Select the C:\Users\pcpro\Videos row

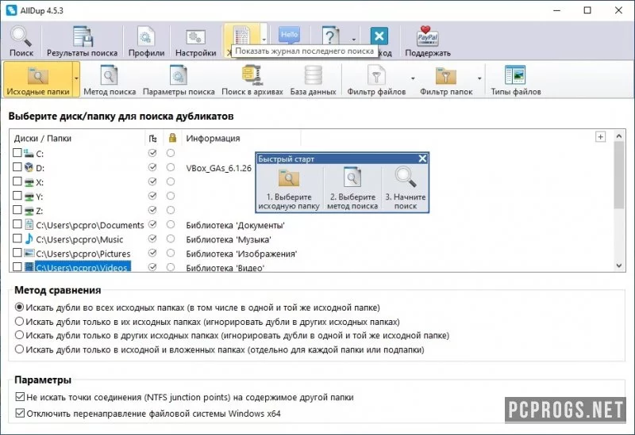click(83, 267)
